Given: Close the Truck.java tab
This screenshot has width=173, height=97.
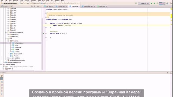Looking at the screenshot, I should click(x=79, y=6).
